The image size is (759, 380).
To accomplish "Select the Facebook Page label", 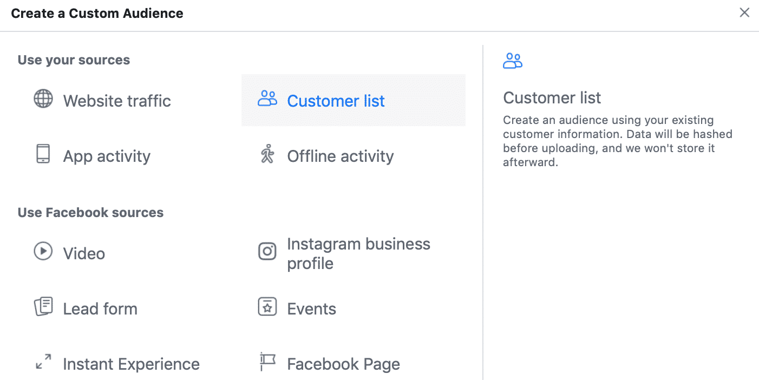I will (x=343, y=364).
